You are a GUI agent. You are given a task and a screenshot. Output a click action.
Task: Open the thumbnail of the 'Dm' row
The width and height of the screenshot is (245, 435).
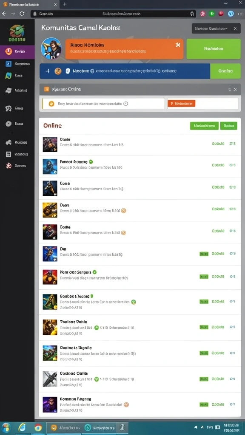pos(50,254)
